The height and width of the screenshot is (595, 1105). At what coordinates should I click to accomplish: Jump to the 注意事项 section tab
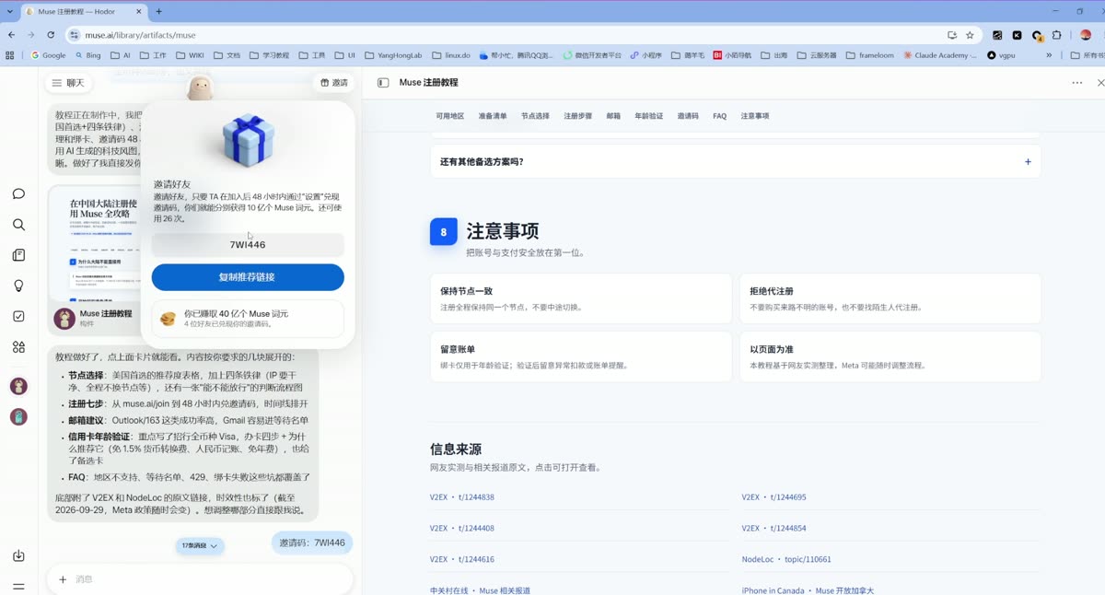click(755, 116)
